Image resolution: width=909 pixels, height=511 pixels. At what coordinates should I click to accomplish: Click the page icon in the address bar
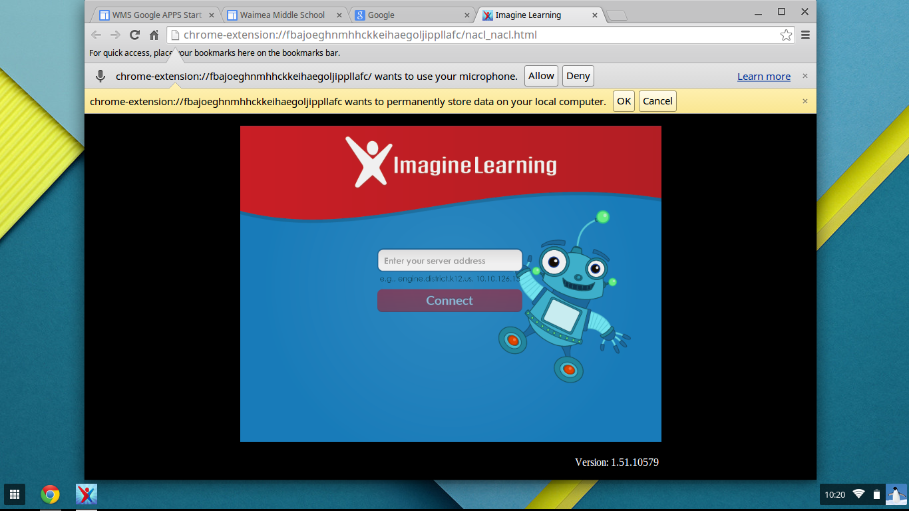coord(175,35)
